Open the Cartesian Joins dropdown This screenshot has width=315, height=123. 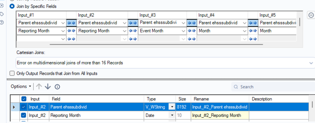click(311, 63)
